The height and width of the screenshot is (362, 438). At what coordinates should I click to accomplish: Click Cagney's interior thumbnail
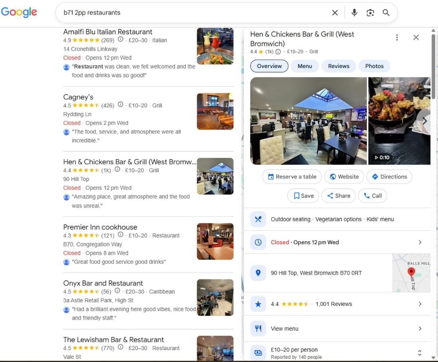pos(215,111)
